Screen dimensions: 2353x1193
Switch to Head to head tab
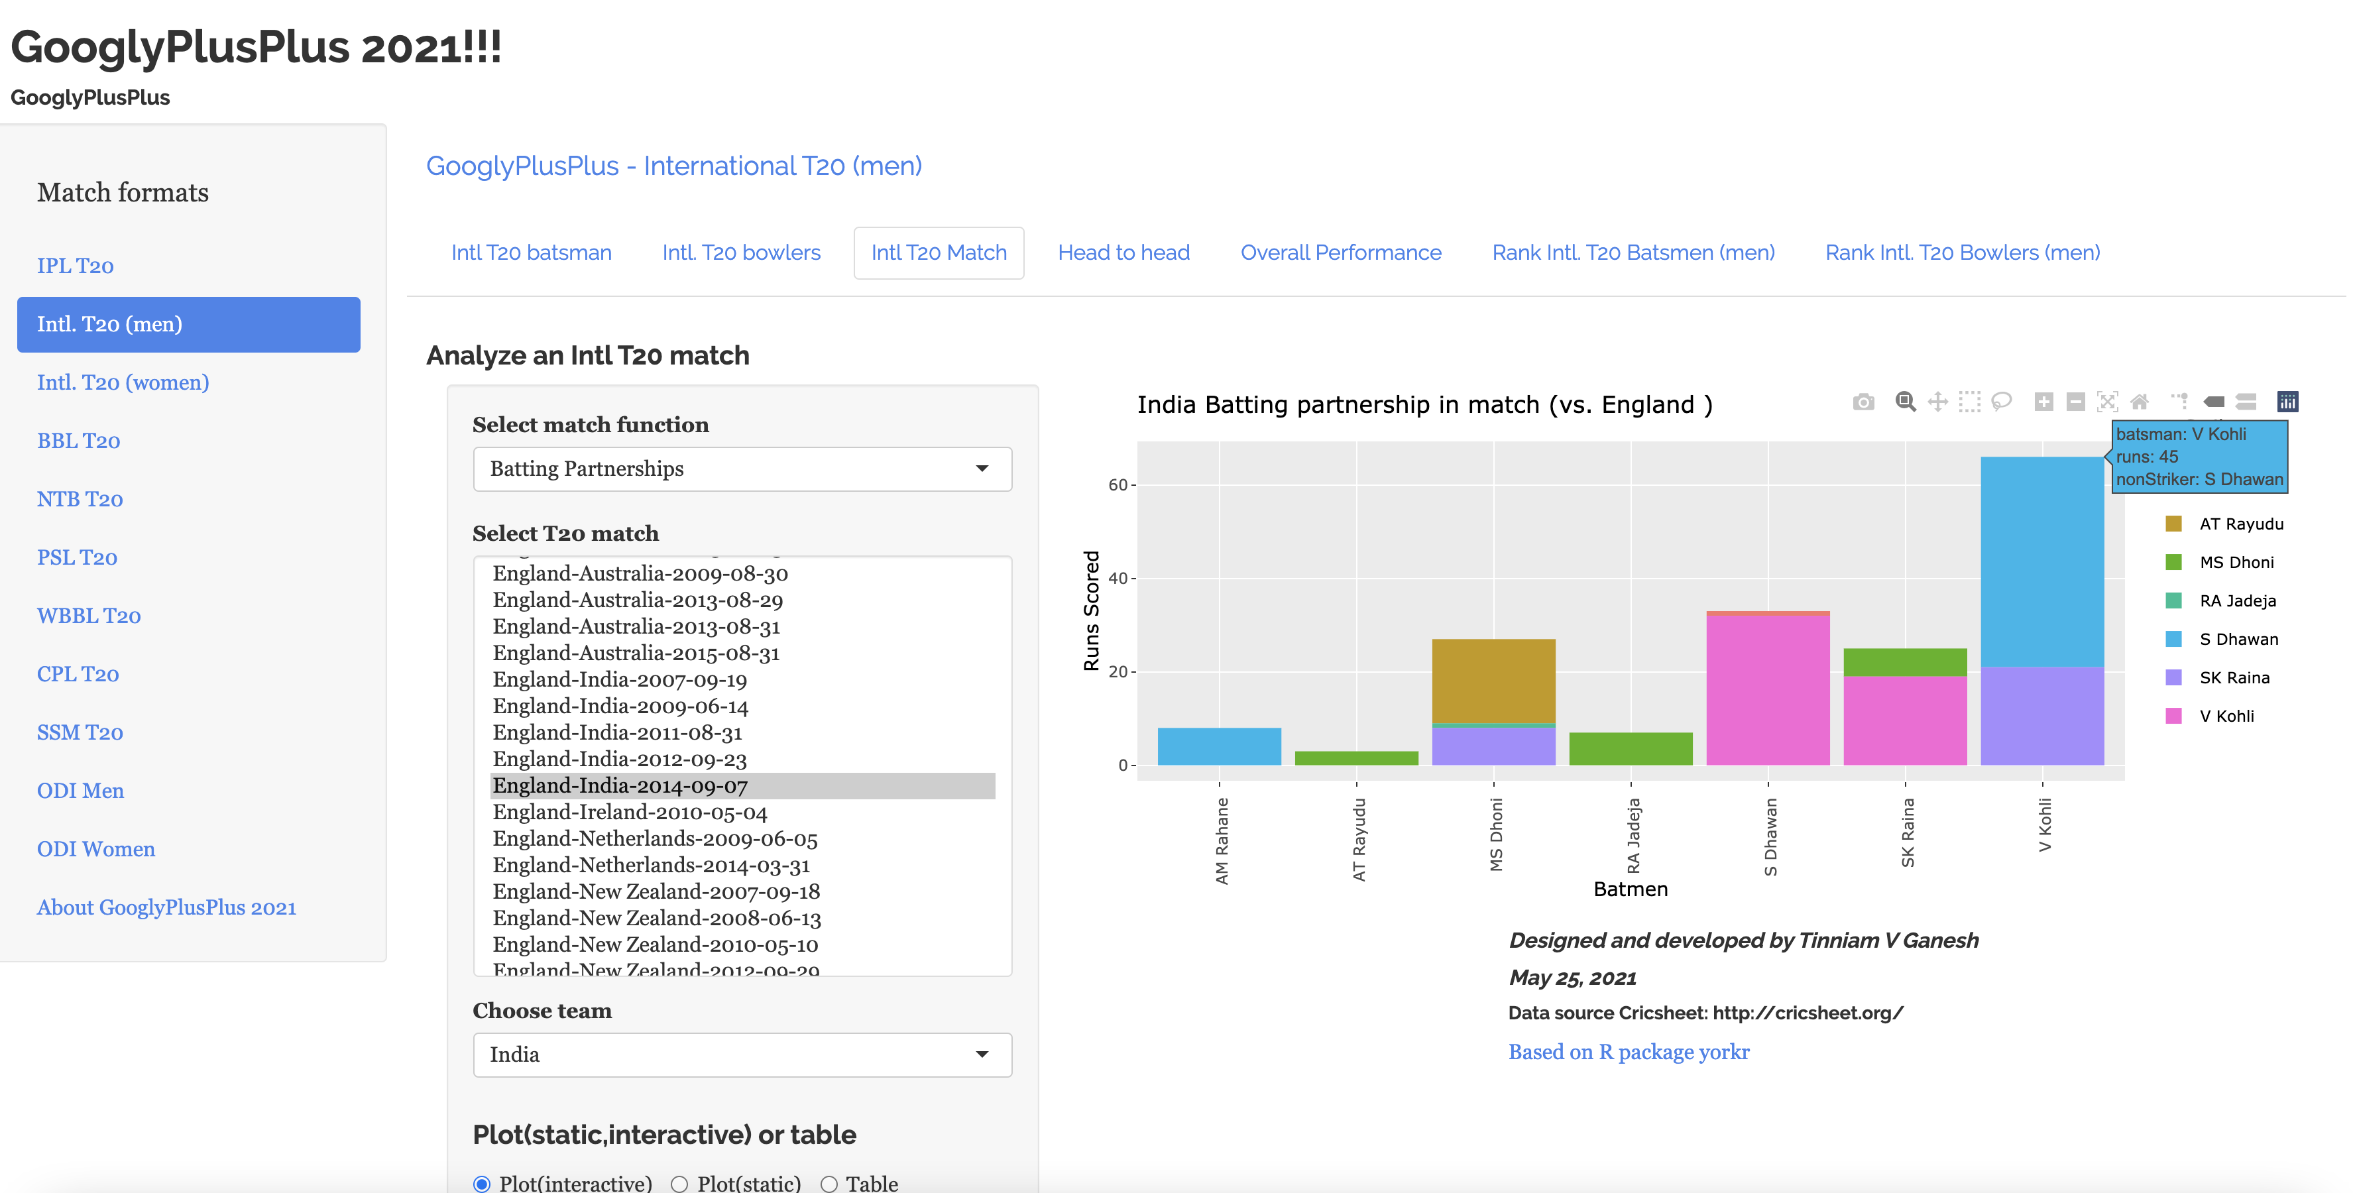click(x=1123, y=253)
